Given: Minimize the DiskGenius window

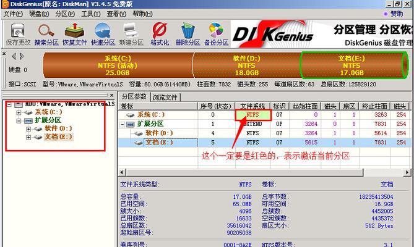Looking at the screenshot, I should tap(389, 4).
